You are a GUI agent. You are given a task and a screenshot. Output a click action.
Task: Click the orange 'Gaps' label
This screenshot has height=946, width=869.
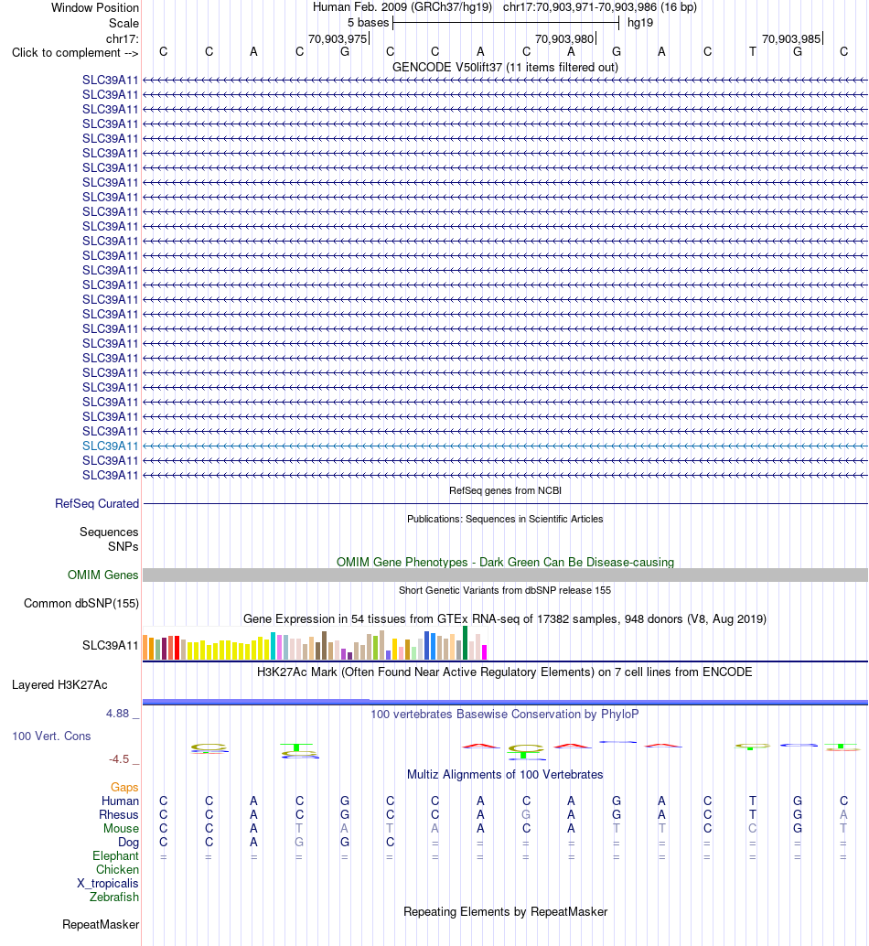click(x=124, y=788)
